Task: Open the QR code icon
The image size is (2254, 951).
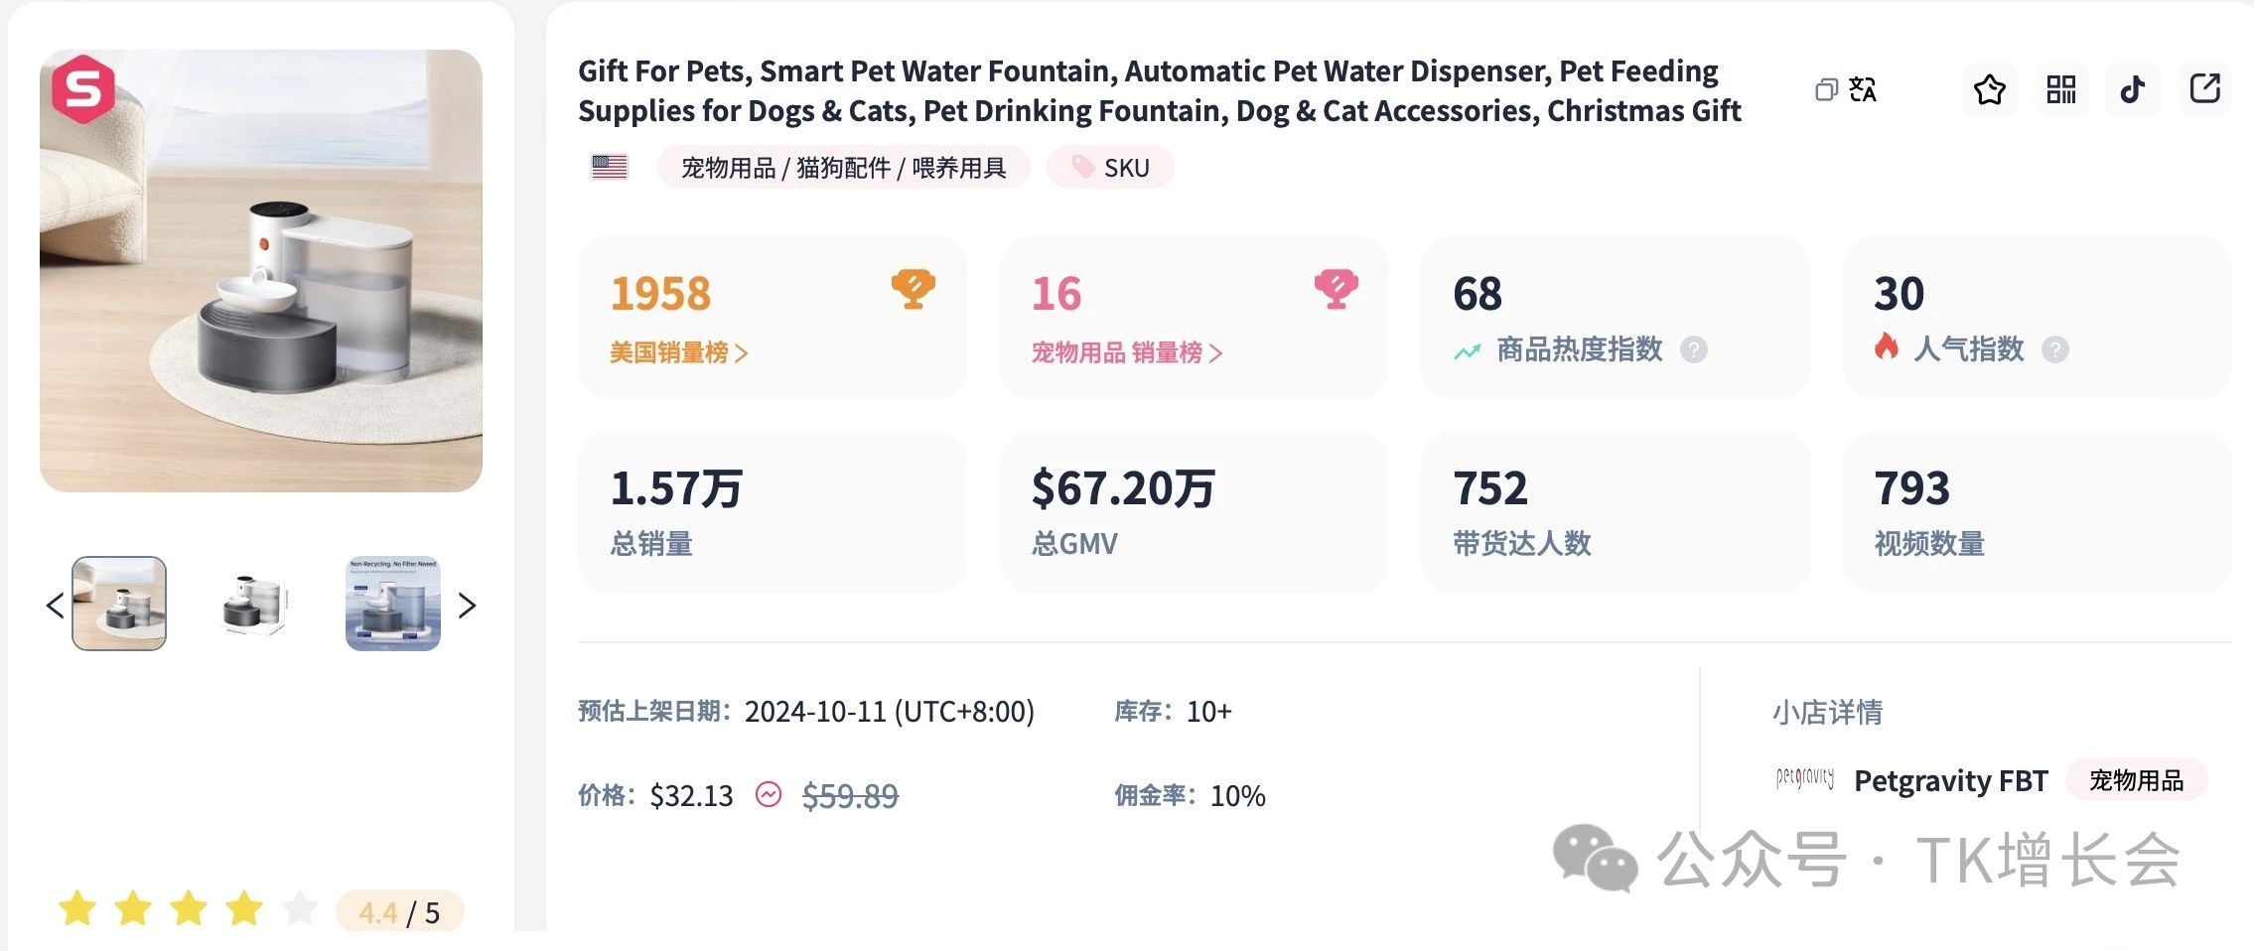Action: [2061, 89]
